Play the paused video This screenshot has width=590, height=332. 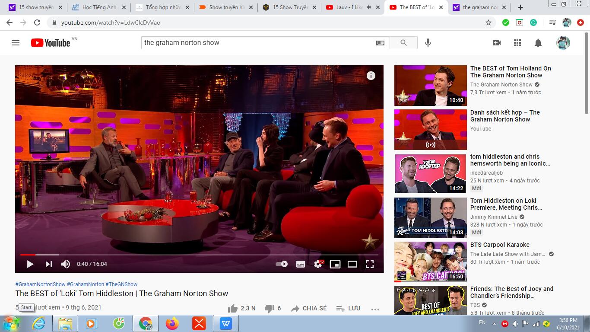30,264
